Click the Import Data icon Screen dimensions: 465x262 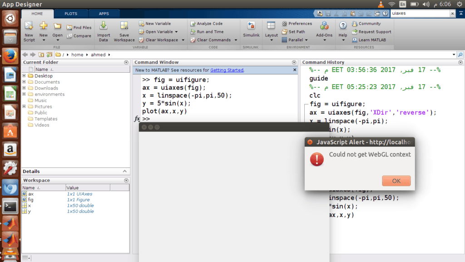[x=104, y=27]
